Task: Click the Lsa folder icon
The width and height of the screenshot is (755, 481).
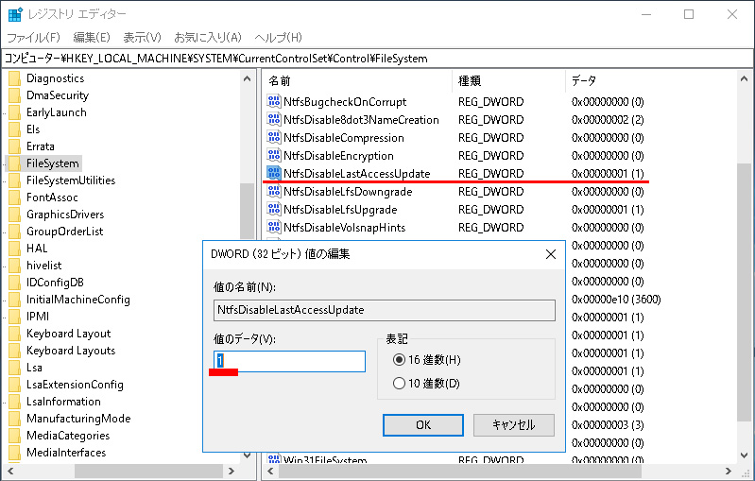Action: coord(14,368)
